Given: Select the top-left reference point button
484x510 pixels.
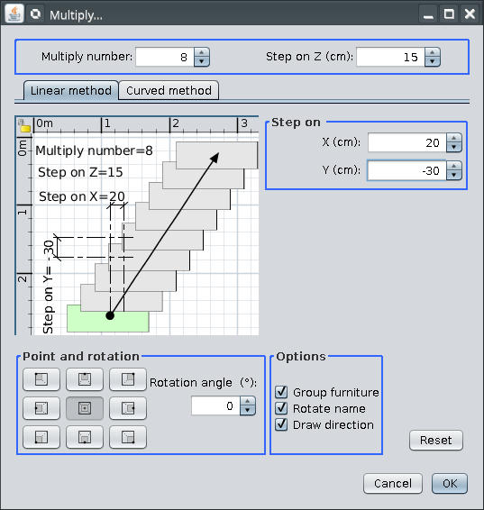Looking at the screenshot, I should point(41,379).
